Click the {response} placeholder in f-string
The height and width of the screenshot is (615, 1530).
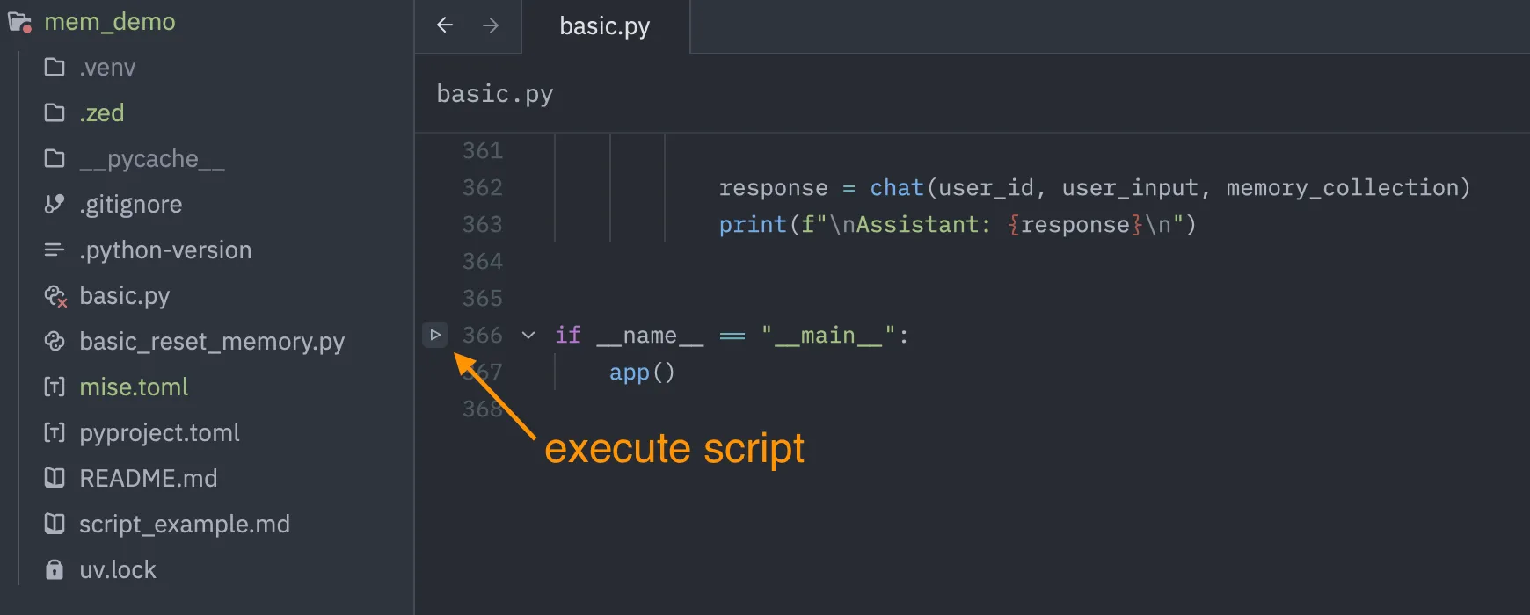point(1075,225)
